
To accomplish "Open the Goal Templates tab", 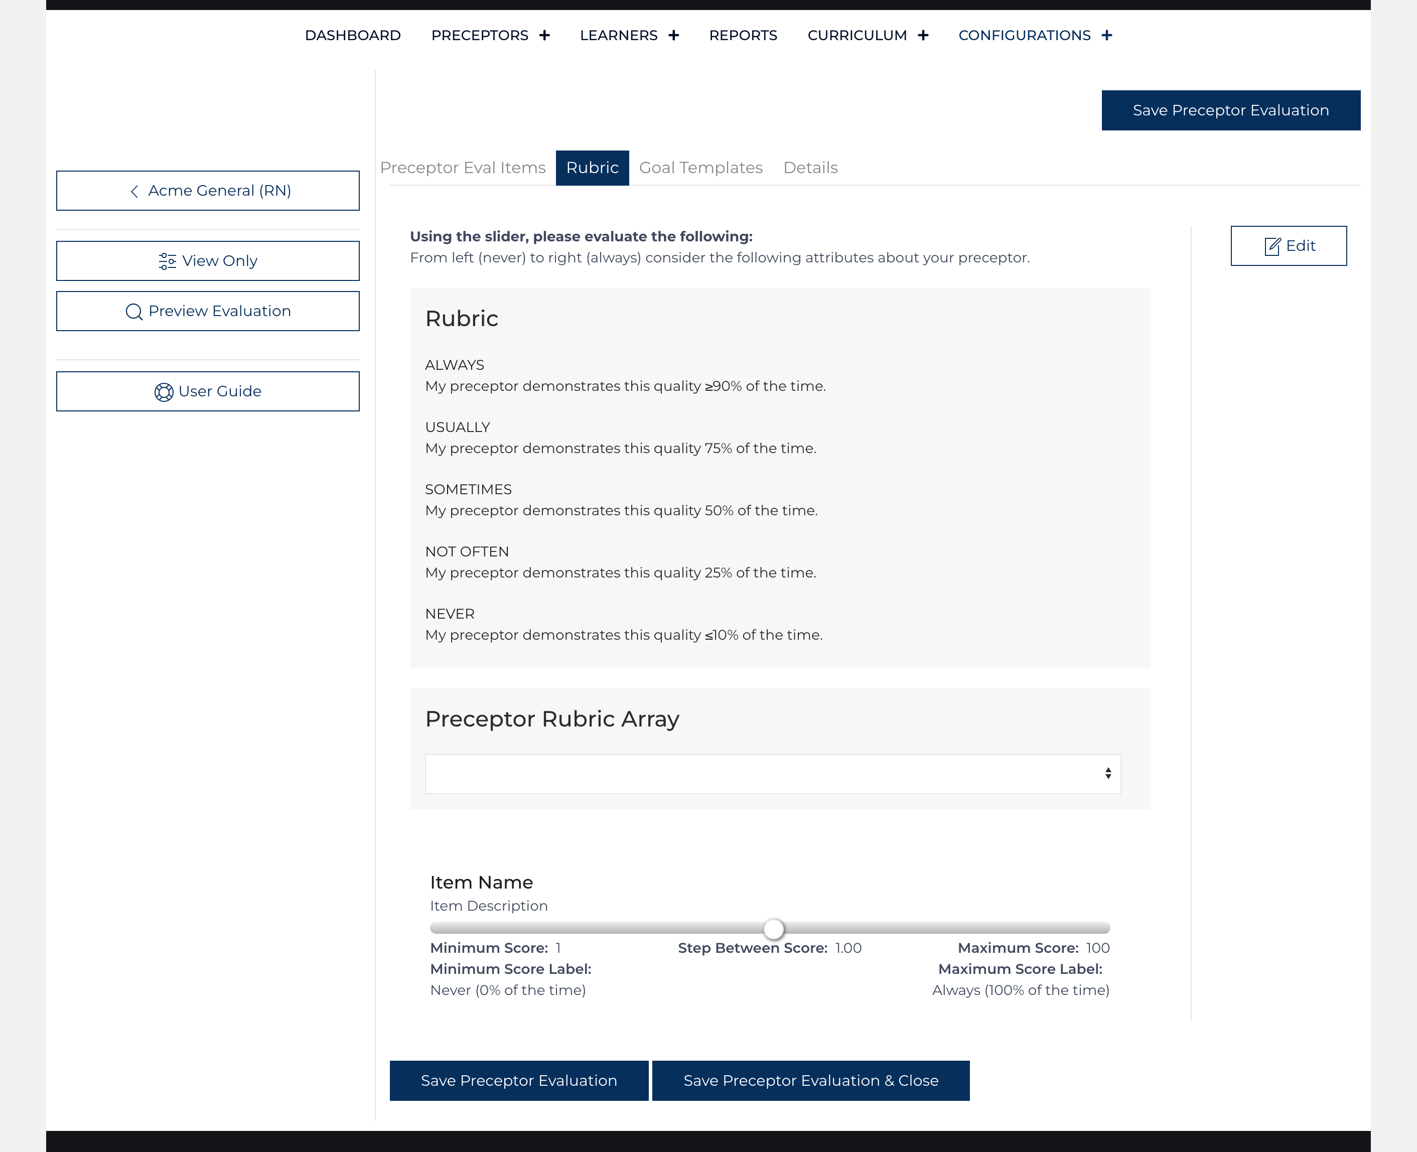I will [x=700, y=168].
